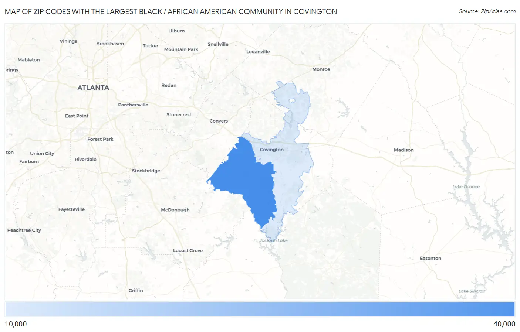Click the Peachtree City map label

click(24, 230)
